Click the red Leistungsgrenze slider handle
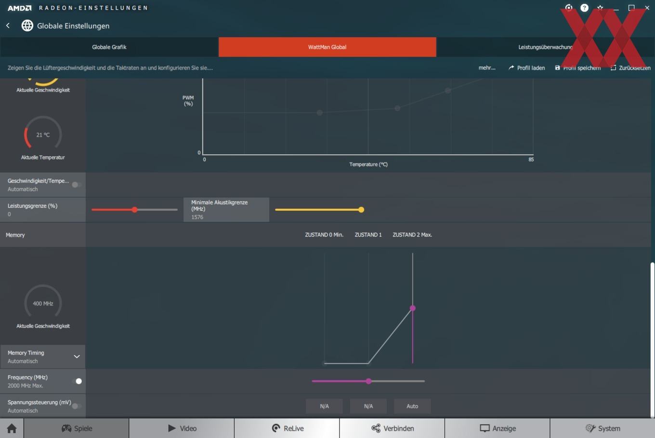The image size is (655, 438). [135, 210]
